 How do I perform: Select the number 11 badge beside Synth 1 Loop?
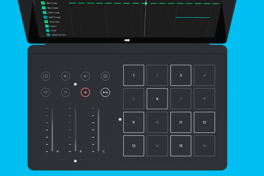click(x=45, y=12)
